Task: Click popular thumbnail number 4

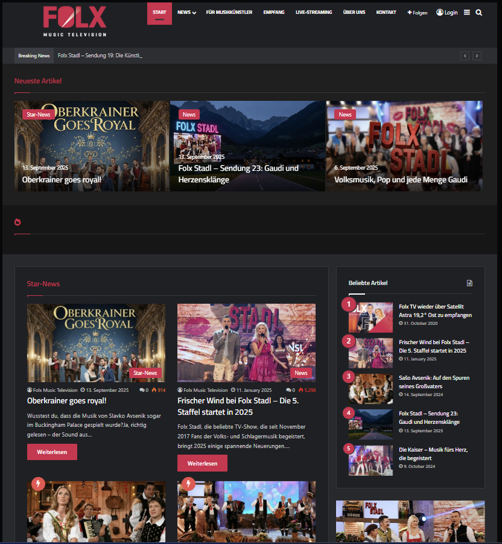Action: pos(370,424)
